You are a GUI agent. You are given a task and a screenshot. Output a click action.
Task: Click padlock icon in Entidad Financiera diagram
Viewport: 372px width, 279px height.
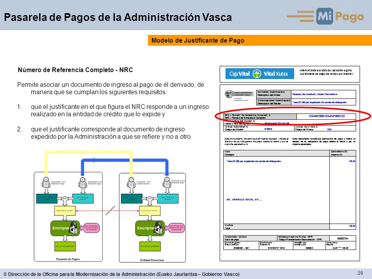tap(159, 228)
